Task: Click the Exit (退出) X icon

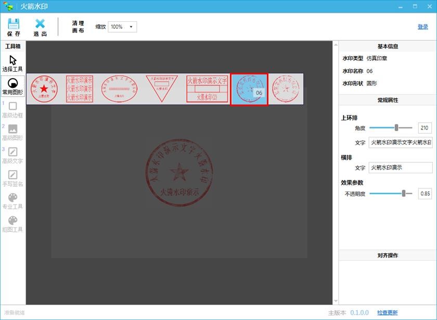Action: point(40,24)
